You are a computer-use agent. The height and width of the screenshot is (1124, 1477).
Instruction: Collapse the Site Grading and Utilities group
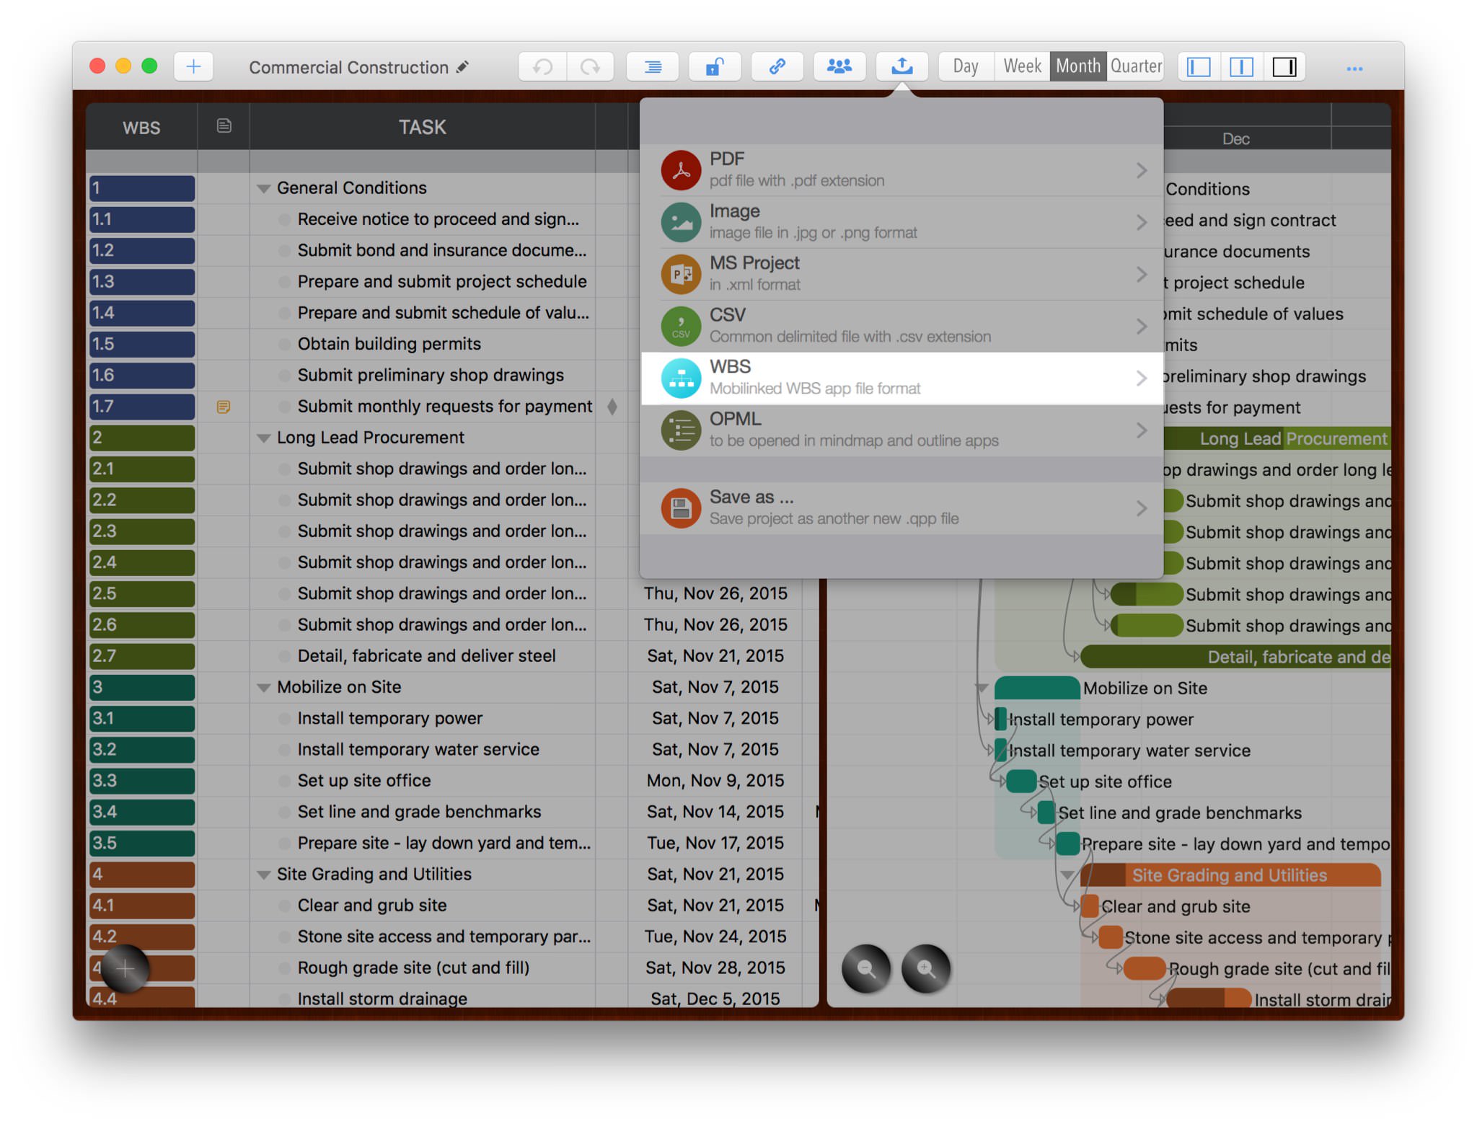click(x=263, y=875)
